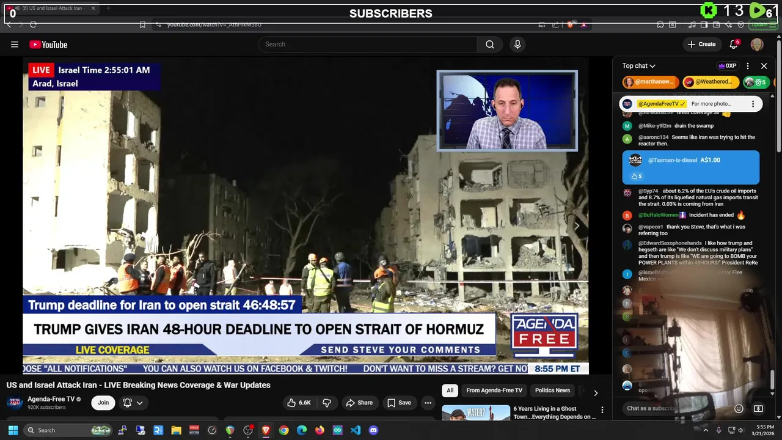Open the Agenda-Free TV channel name
Image resolution: width=782 pixels, height=440 pixels.
(x=51, y=399)
